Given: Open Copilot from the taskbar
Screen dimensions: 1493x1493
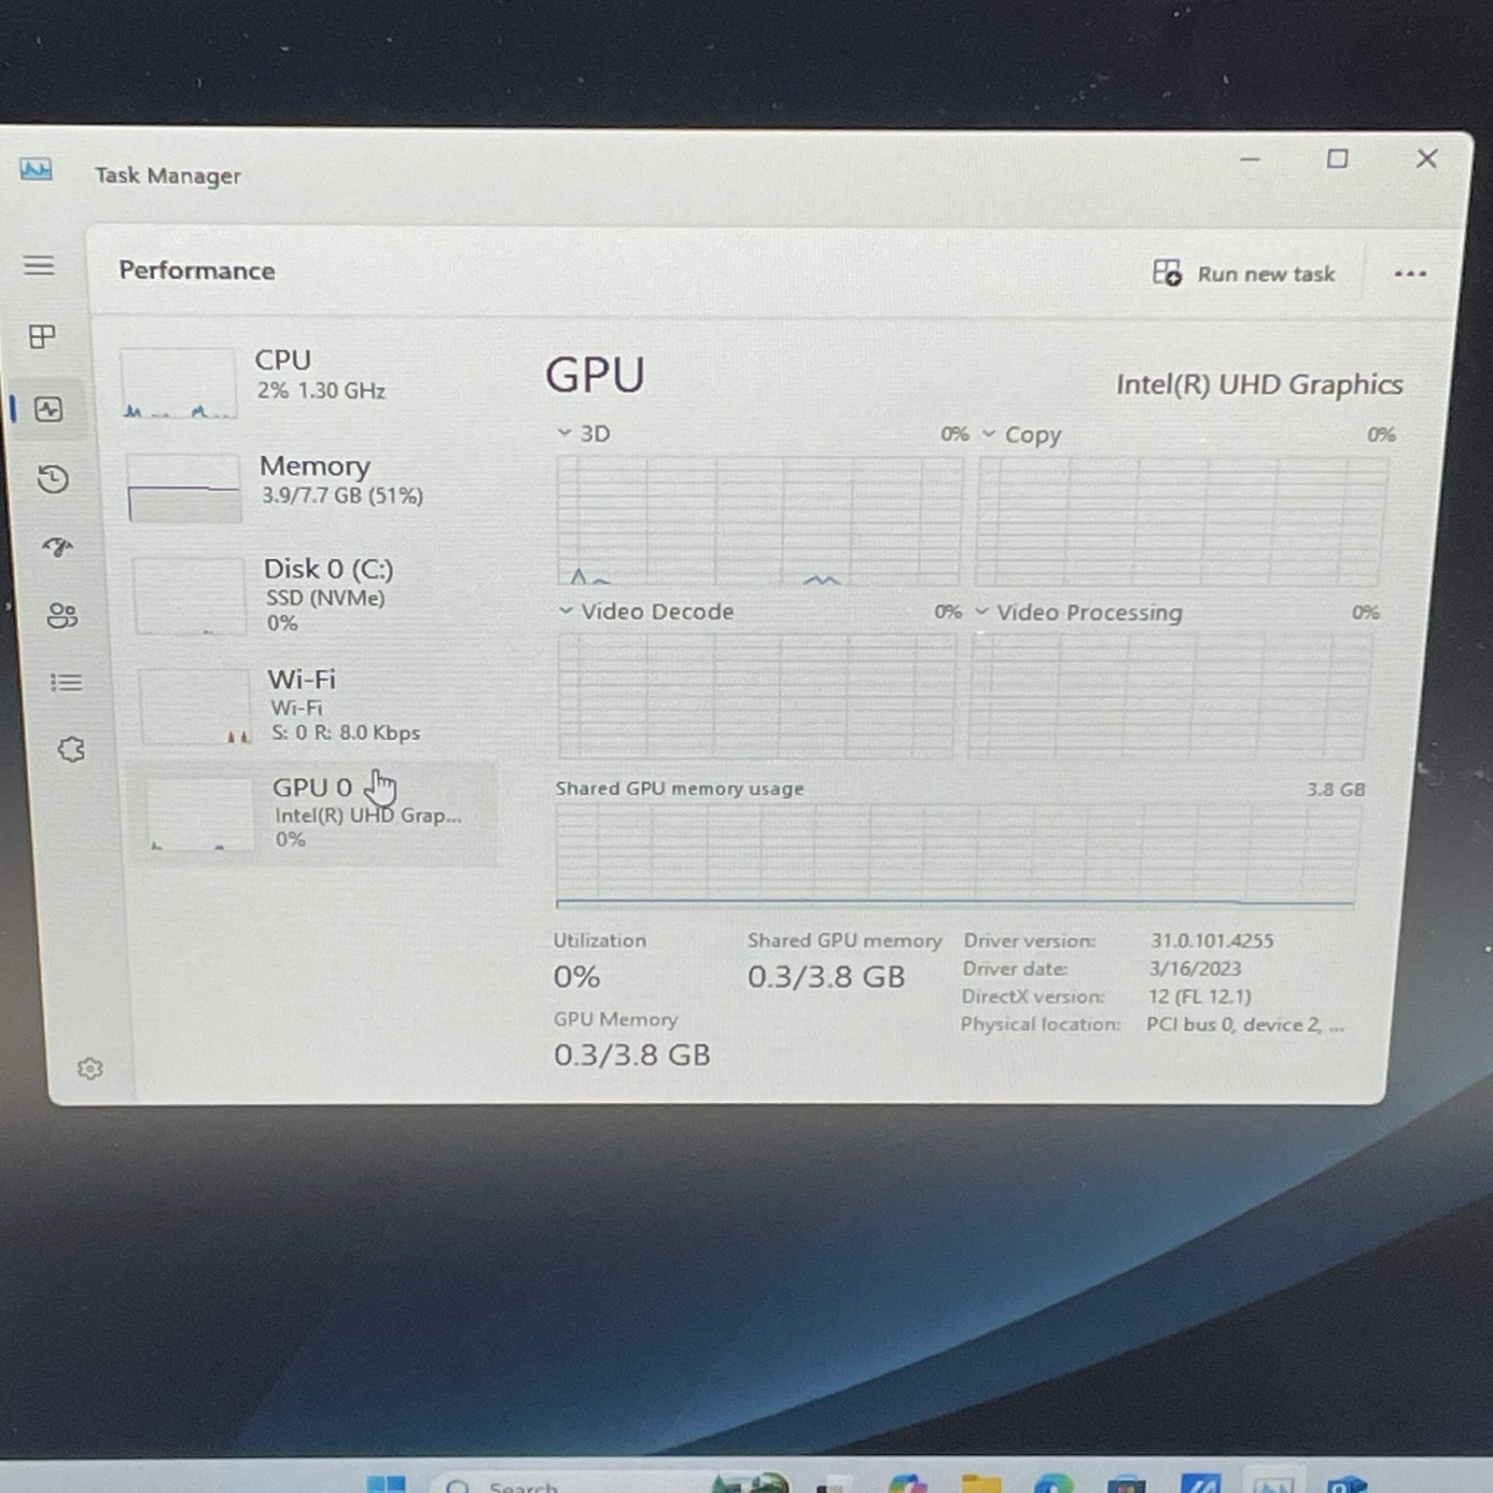Looking at the screenshot, I should tap(908, 1484).
